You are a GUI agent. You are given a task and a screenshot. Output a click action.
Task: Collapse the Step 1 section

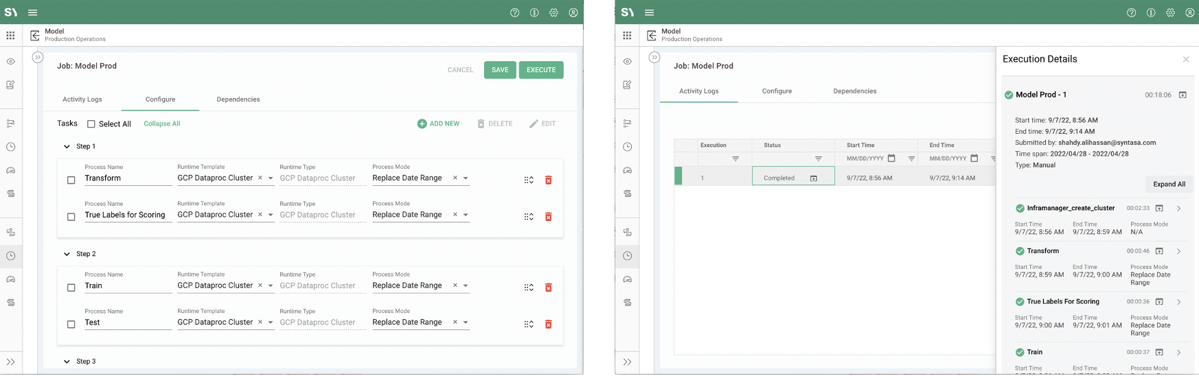[67, 146]
